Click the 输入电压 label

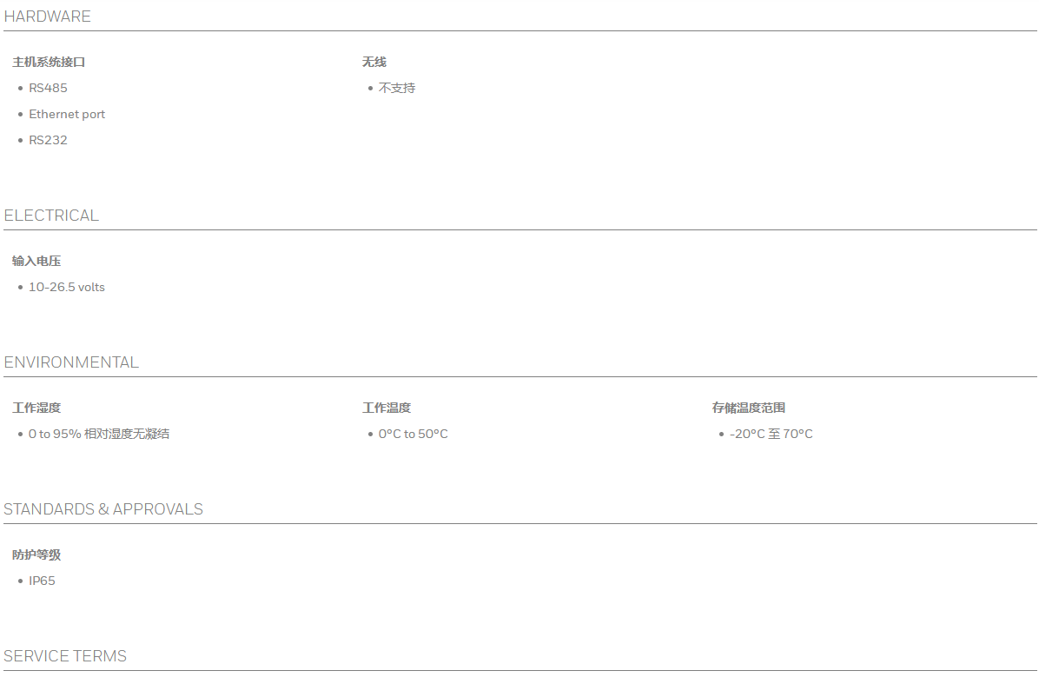[36, 262]
